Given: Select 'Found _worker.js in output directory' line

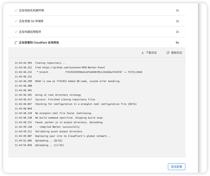Looking at the screenshot, I should pos(69,122).
